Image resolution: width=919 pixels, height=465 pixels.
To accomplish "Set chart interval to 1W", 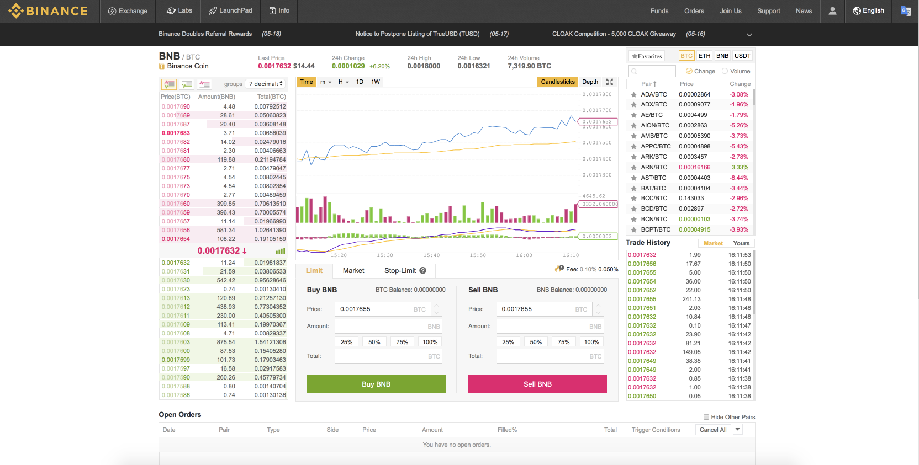I will click(x=376, y=82).
